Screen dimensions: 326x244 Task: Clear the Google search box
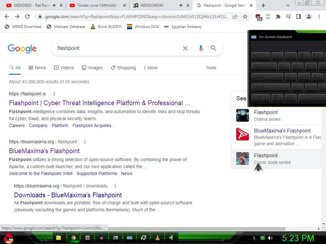click(x=185, y=48)
